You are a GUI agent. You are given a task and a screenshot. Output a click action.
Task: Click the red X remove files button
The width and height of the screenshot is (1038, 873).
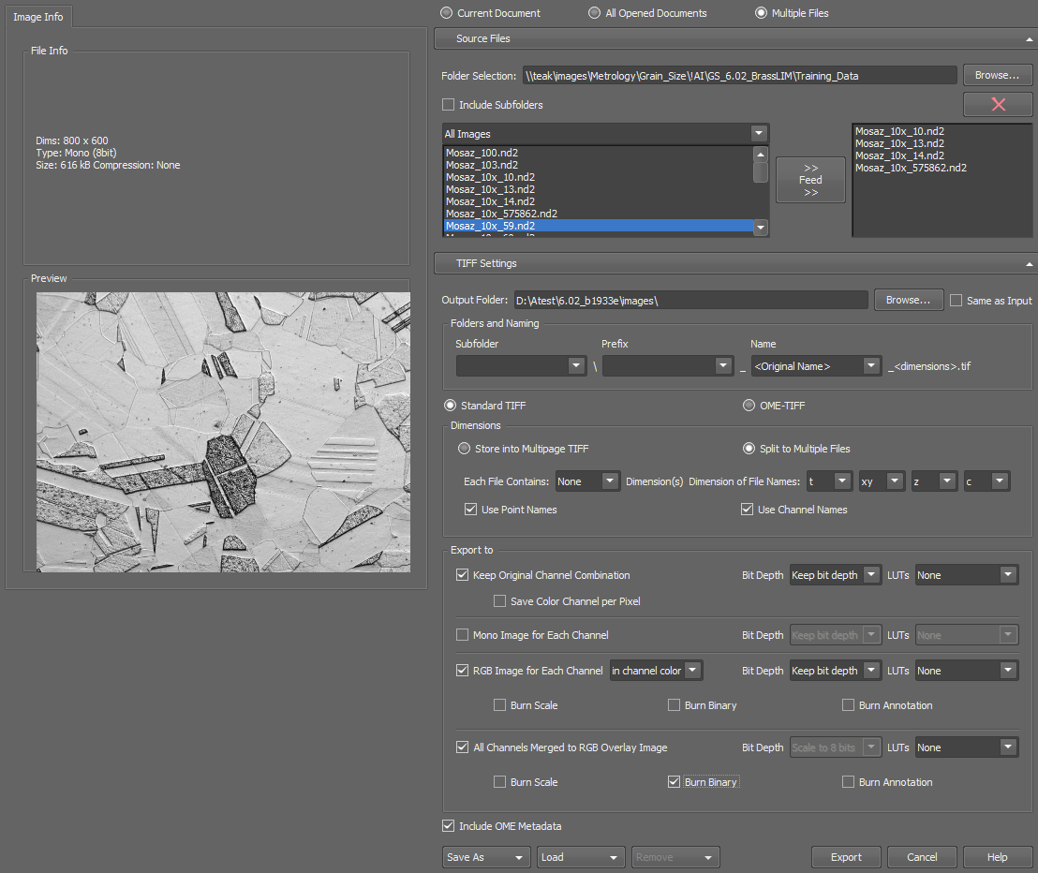click(x=998, y=105)
